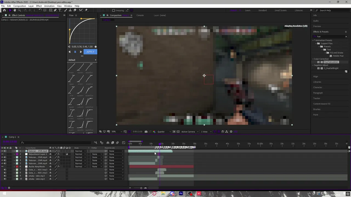Collapse the Sapphire Adjust effects folder
351x197 pixels.
click(313, 65)
